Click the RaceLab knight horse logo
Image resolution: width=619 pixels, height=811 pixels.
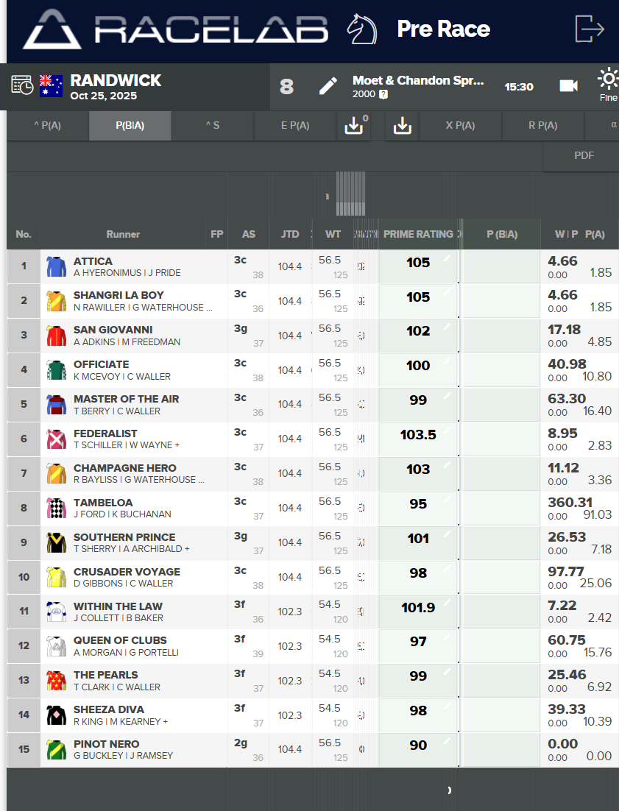pyautogui.click(x=361, y=29)
